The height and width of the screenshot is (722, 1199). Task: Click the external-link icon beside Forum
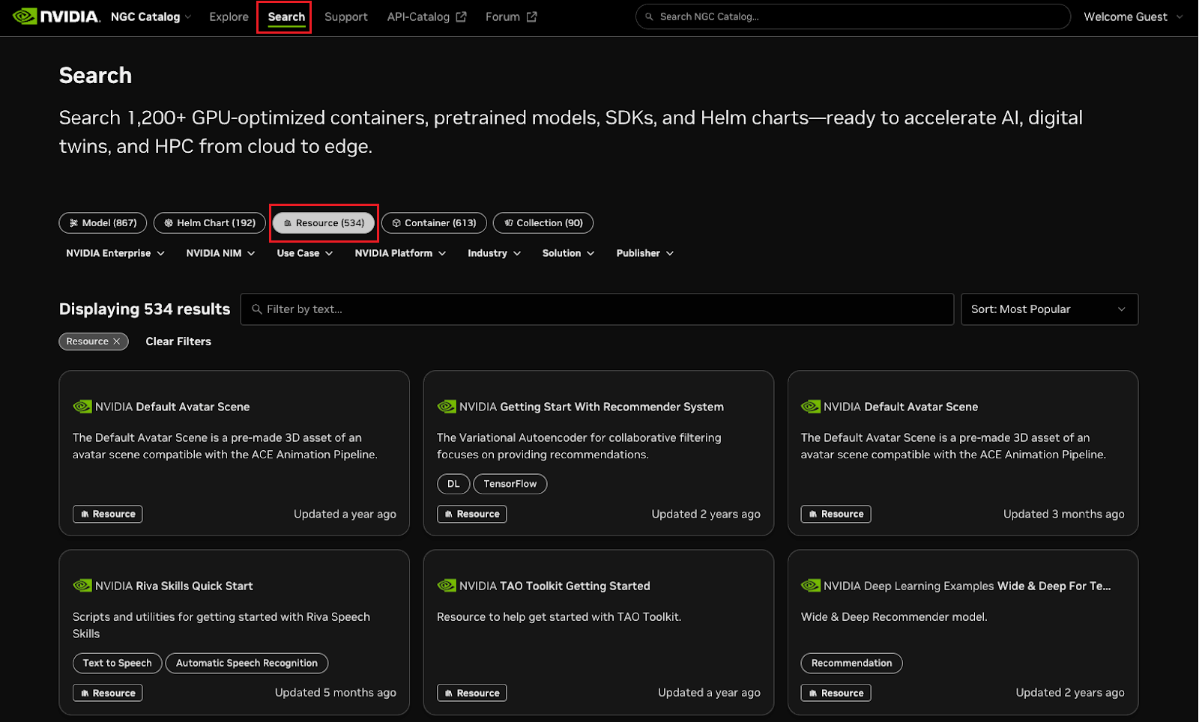point(531,16)
